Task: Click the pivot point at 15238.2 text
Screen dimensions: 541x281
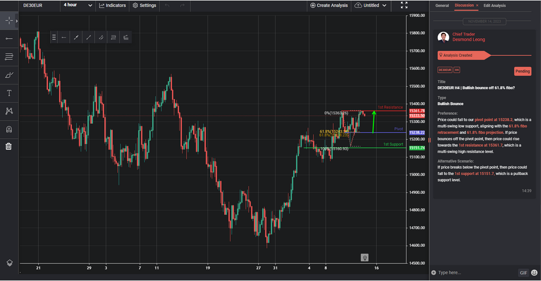Action: [x=494, y=120]
